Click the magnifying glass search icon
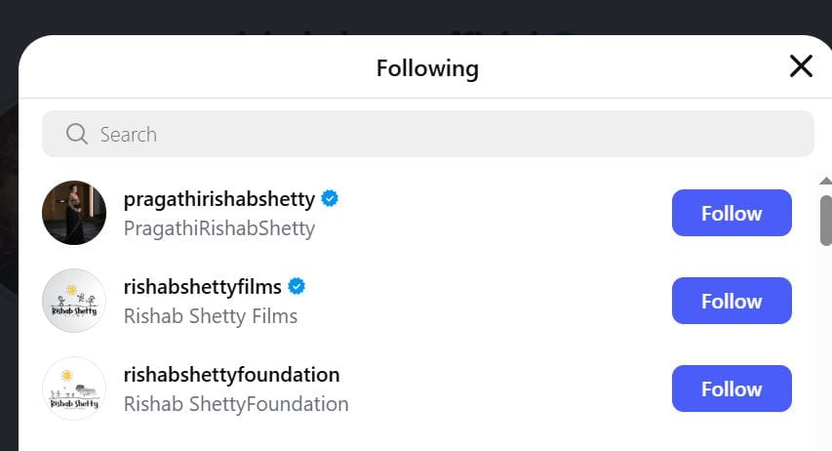The image size is (832, 451). (x=77, y=134)
